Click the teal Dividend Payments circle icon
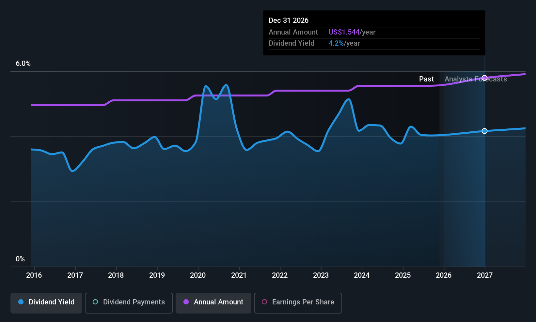 [x=95, y=302]
